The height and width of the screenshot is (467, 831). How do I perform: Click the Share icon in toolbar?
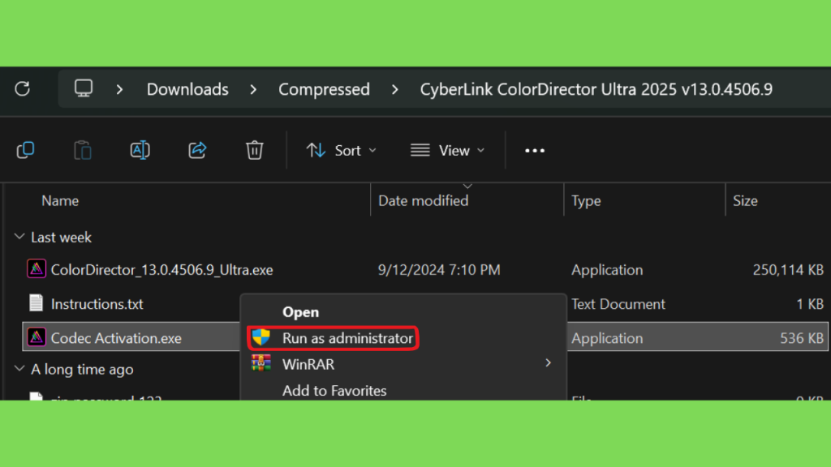pos(197,150)
